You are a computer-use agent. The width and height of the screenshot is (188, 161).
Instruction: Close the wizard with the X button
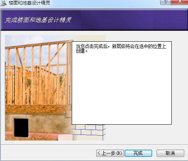click(x=180, y=2)
